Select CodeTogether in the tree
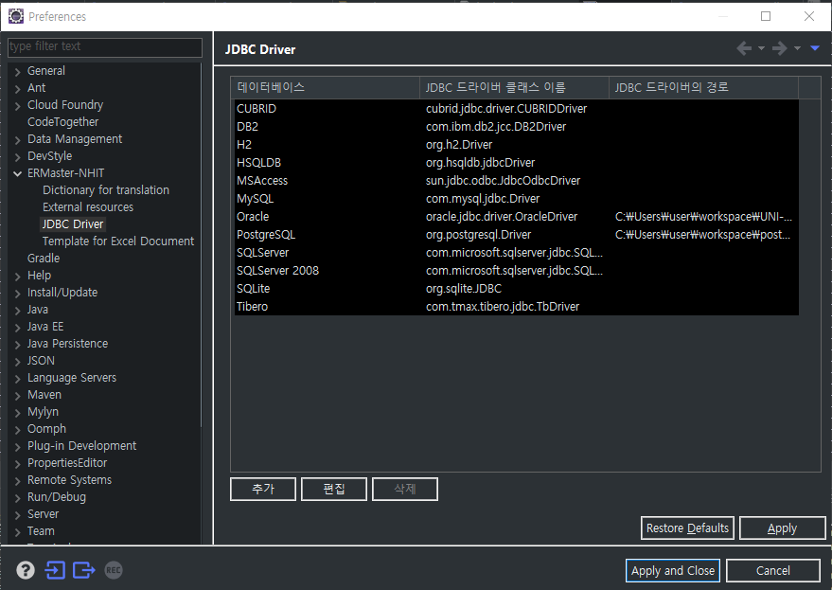Viewport: 832px width, 590px height. pos(62,121)
